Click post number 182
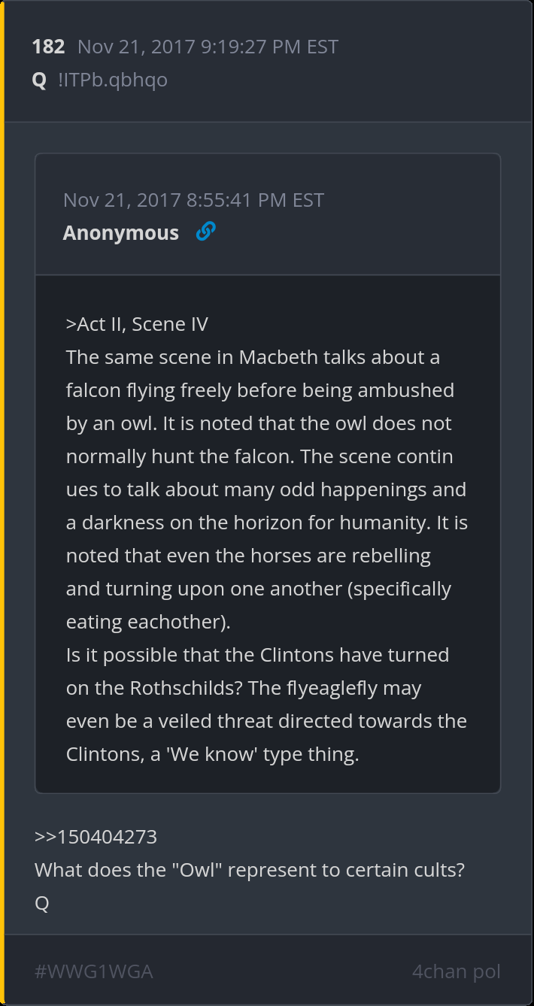534x1006 pixels. pyautogui.click(x=48, y=47)
